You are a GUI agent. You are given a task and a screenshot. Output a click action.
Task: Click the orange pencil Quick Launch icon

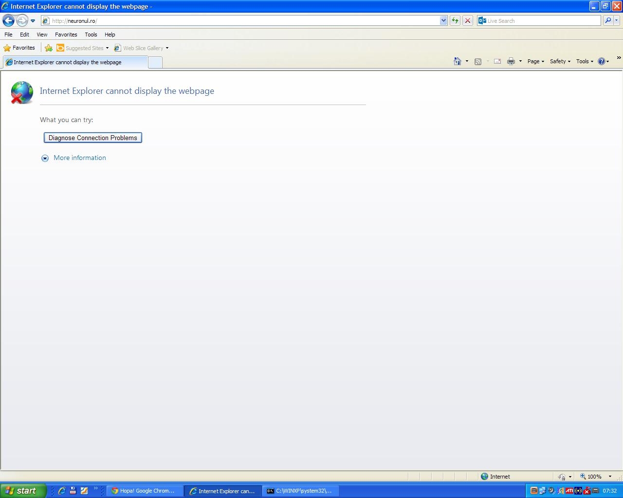click(x=84, y=491)
